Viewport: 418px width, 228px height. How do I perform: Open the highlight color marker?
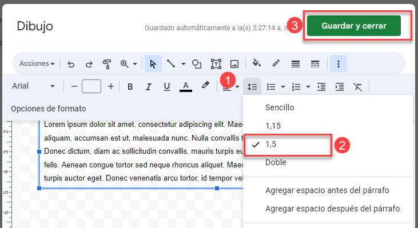click(x=205, y=86)
